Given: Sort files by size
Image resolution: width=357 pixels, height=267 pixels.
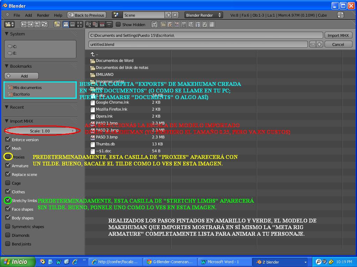Looking at the screenshot, I should (x=109, y=24).
